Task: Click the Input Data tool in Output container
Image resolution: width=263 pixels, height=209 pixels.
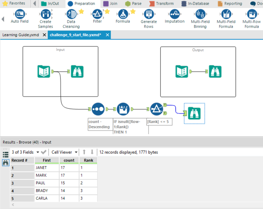Action: pos(182,71)
